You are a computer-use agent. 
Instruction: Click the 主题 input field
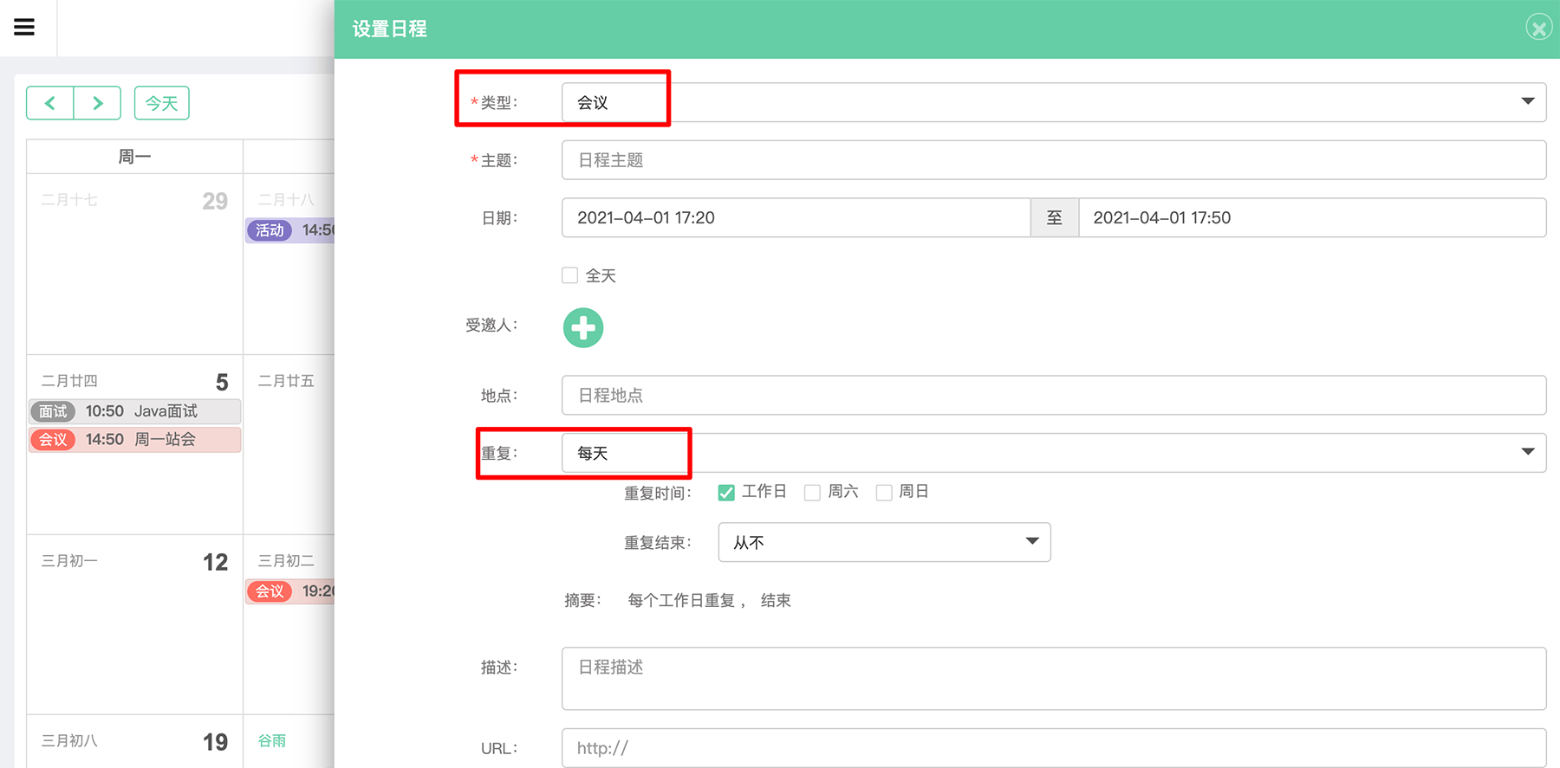(x=1053, y=160)
